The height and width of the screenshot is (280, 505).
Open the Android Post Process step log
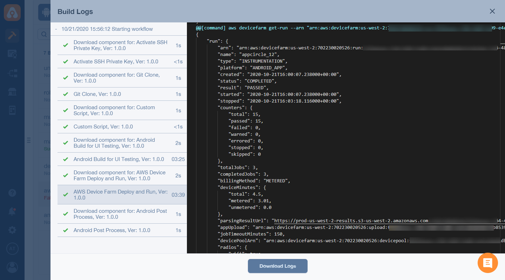point(122,230)
